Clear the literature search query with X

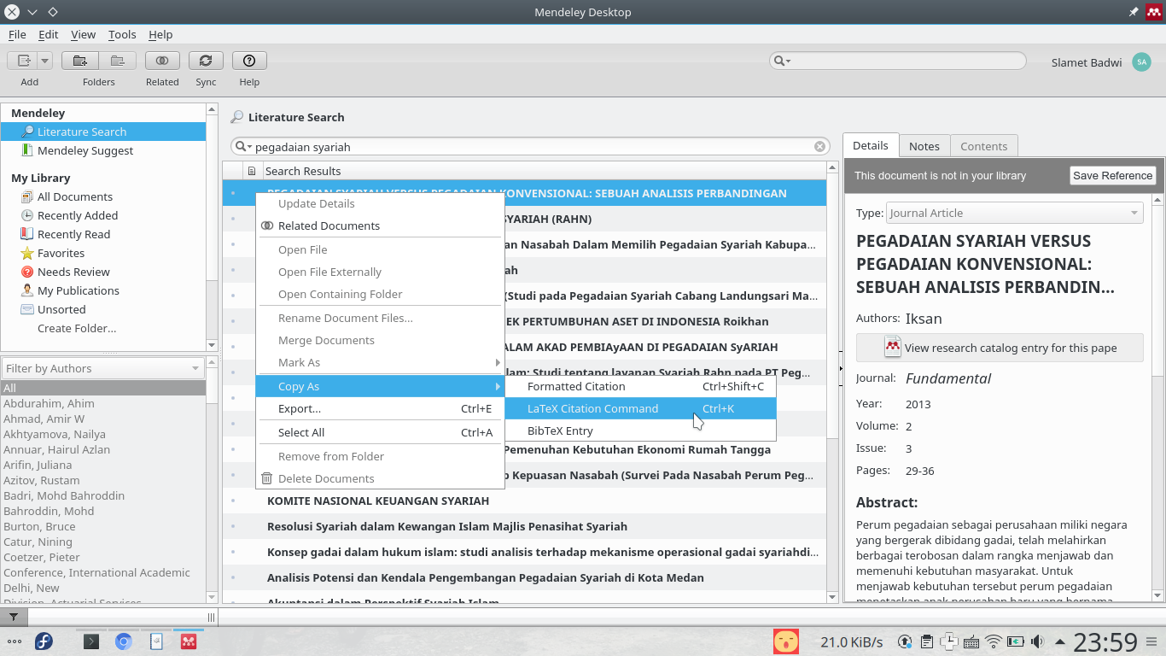tap(819, 147)
